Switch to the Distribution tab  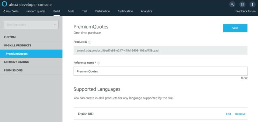(x=103, y=11)
